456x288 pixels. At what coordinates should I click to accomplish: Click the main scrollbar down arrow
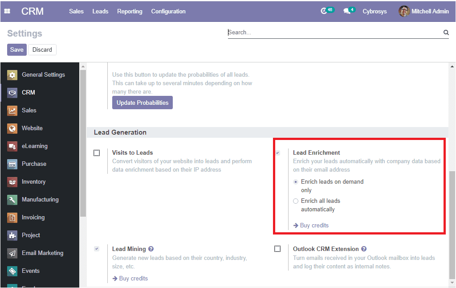(452, 283)
